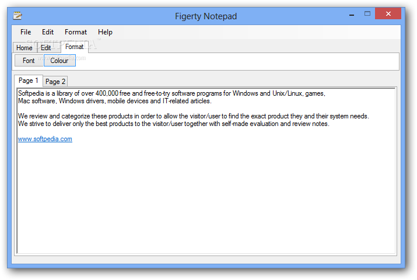Click the line starting 'We strive to deliver'
Screen dimensions: 417x280
(x=173, y=124)
